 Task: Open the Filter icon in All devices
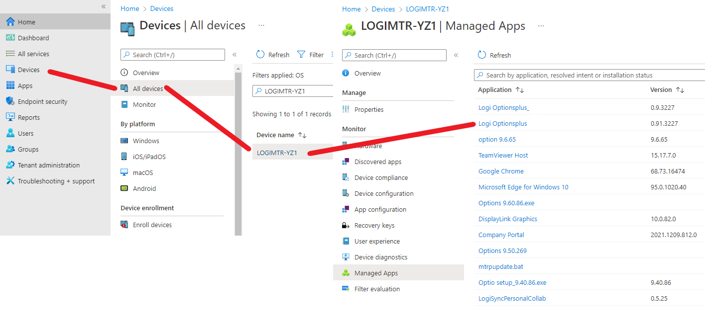click(x=303, y=55)
